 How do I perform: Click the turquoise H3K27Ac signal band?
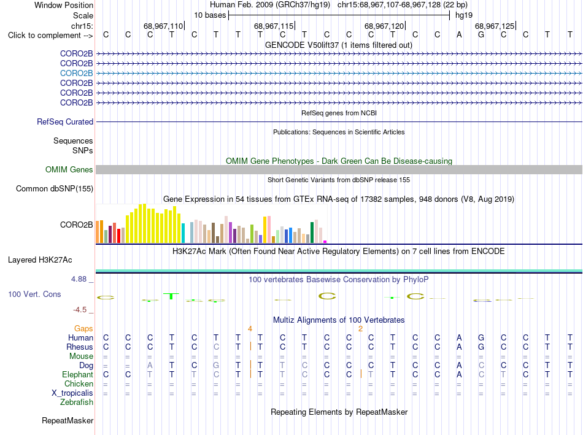pyautogui.click(x=339, y=271)
